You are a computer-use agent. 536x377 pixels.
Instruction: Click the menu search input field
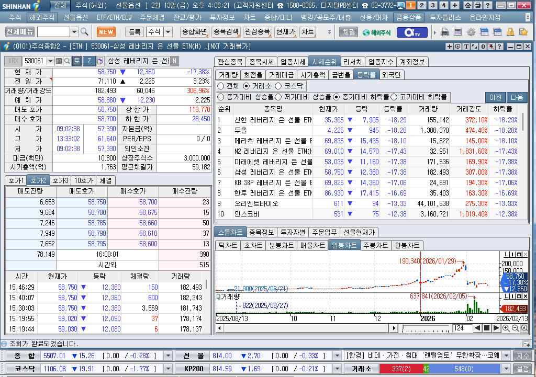(x=54, y=32)
